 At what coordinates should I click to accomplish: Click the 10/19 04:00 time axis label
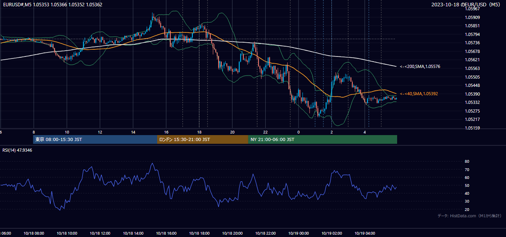pyautogui.click(x=365, y=233)
